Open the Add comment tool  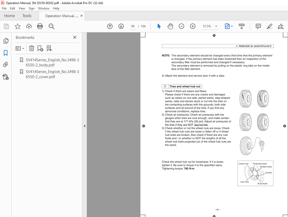tap(258, 26)
